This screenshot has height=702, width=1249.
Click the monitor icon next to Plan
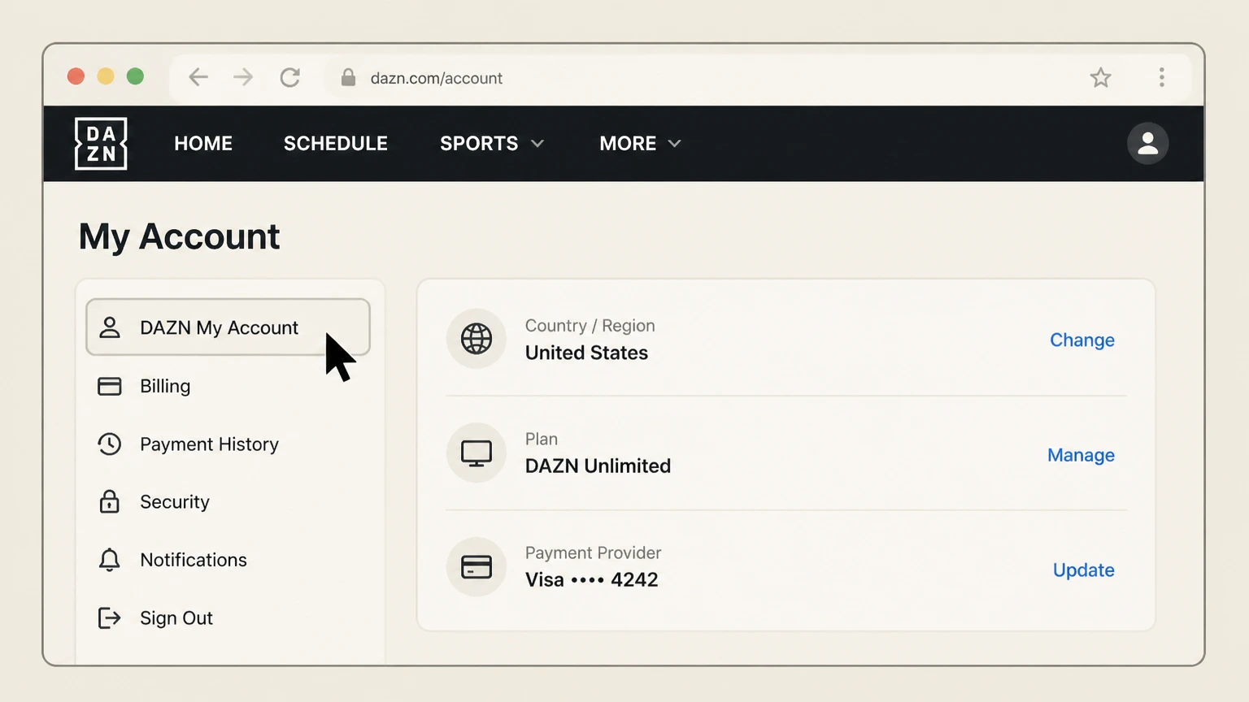(x=477, y=453)
